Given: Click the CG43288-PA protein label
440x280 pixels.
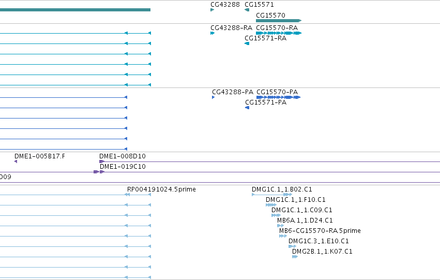Looking at the screenshot, I should 233,92.
